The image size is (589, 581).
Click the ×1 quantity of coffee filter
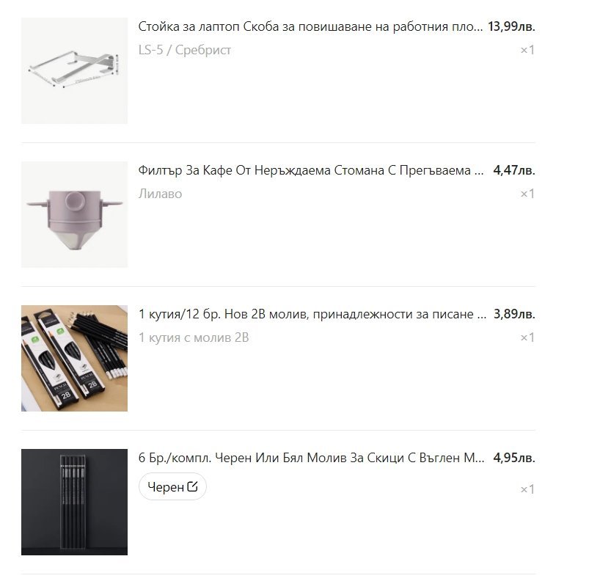point(527,194)
